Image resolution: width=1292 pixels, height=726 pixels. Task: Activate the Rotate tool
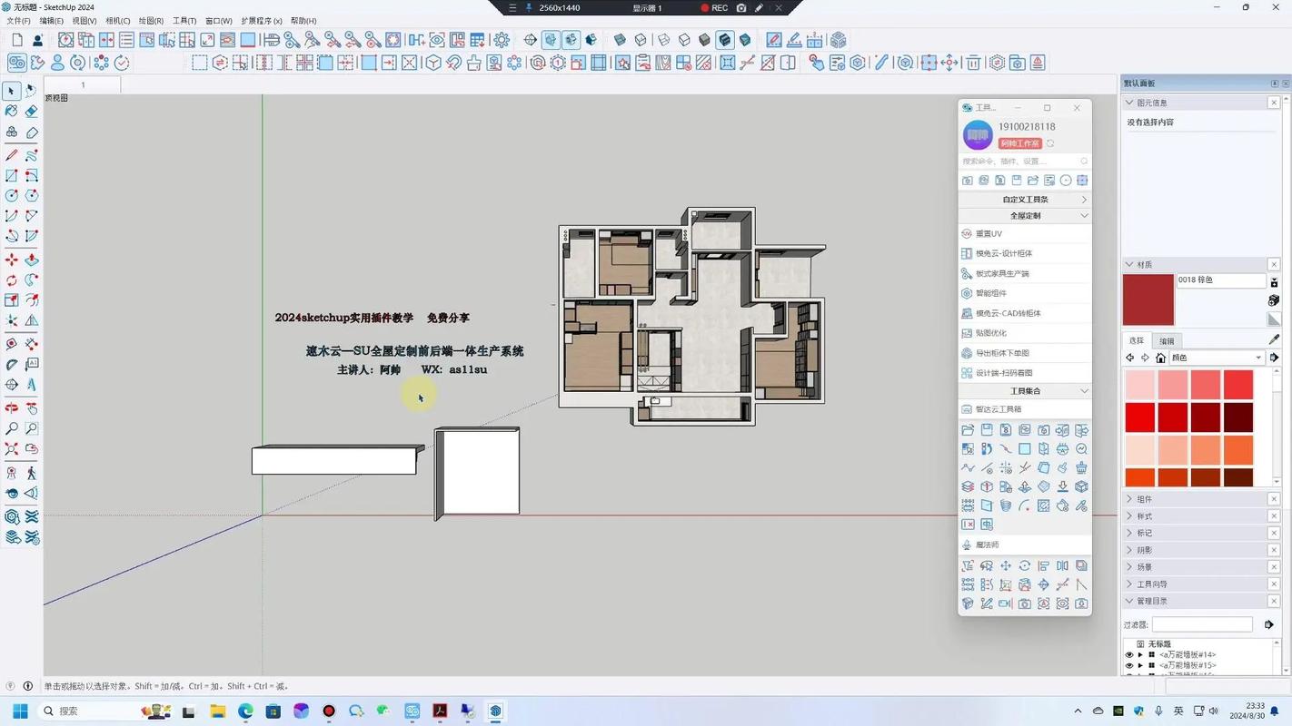click(x=12, y=280)
